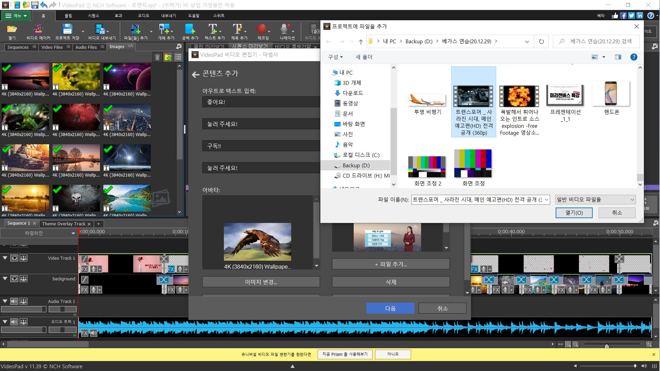This screenshot has width=660, height=371.
Task: Mute Audio Track 1 speaker icon
Action: (14, 301)
